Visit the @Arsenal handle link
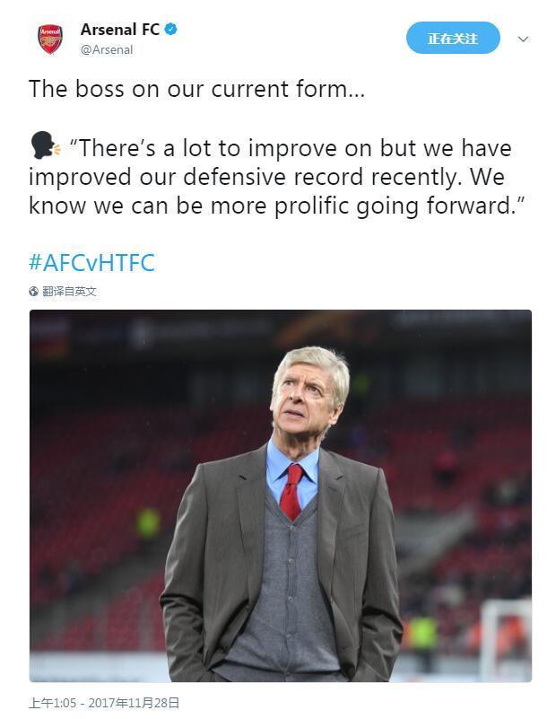556x719 pixels. [x=107, y=50]
